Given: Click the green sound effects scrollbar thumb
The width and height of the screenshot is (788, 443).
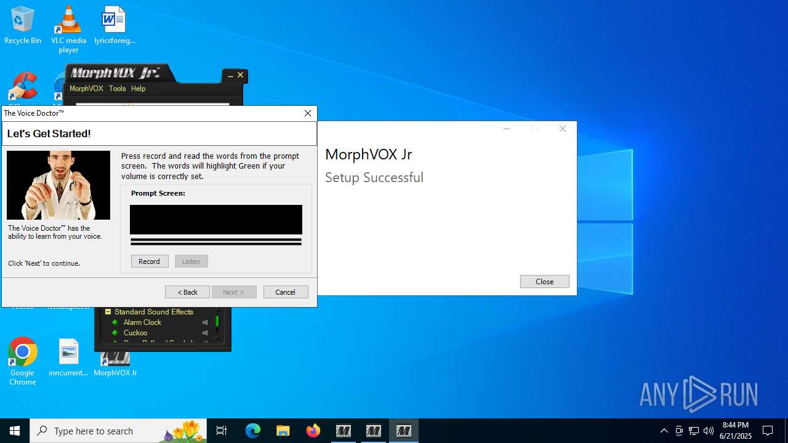Looking at the screenshot, I should pyautogui.click(x=217, y=321).
